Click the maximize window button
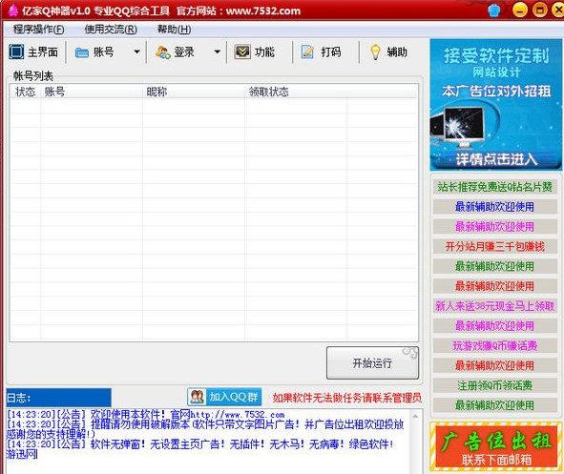 click(x=539, y=10)
